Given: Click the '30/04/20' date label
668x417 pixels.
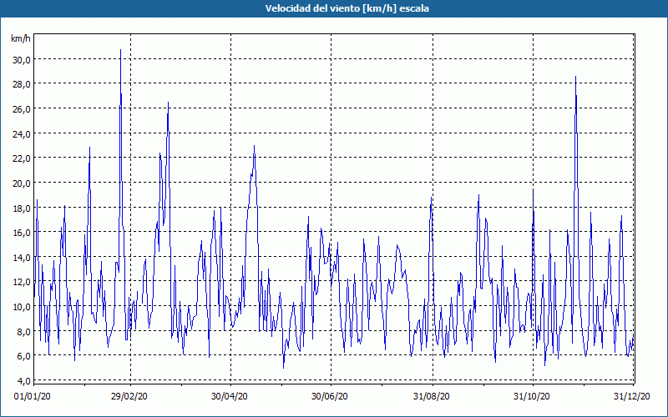Looking at the screenshot, I should click(x=230, y=396).
